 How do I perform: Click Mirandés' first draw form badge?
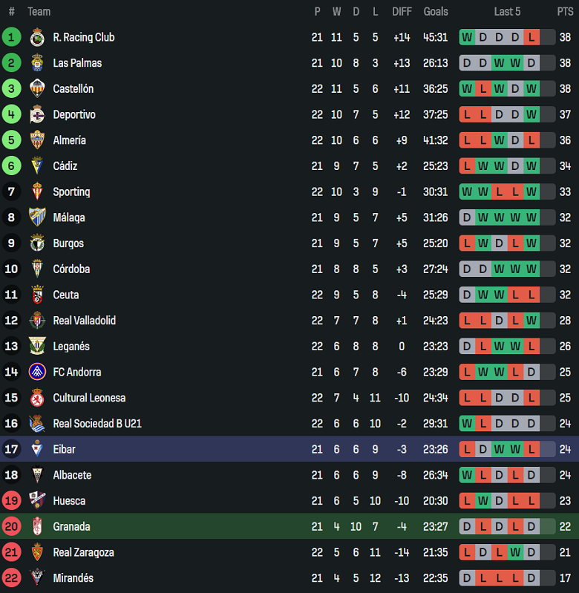coord(467,577)
